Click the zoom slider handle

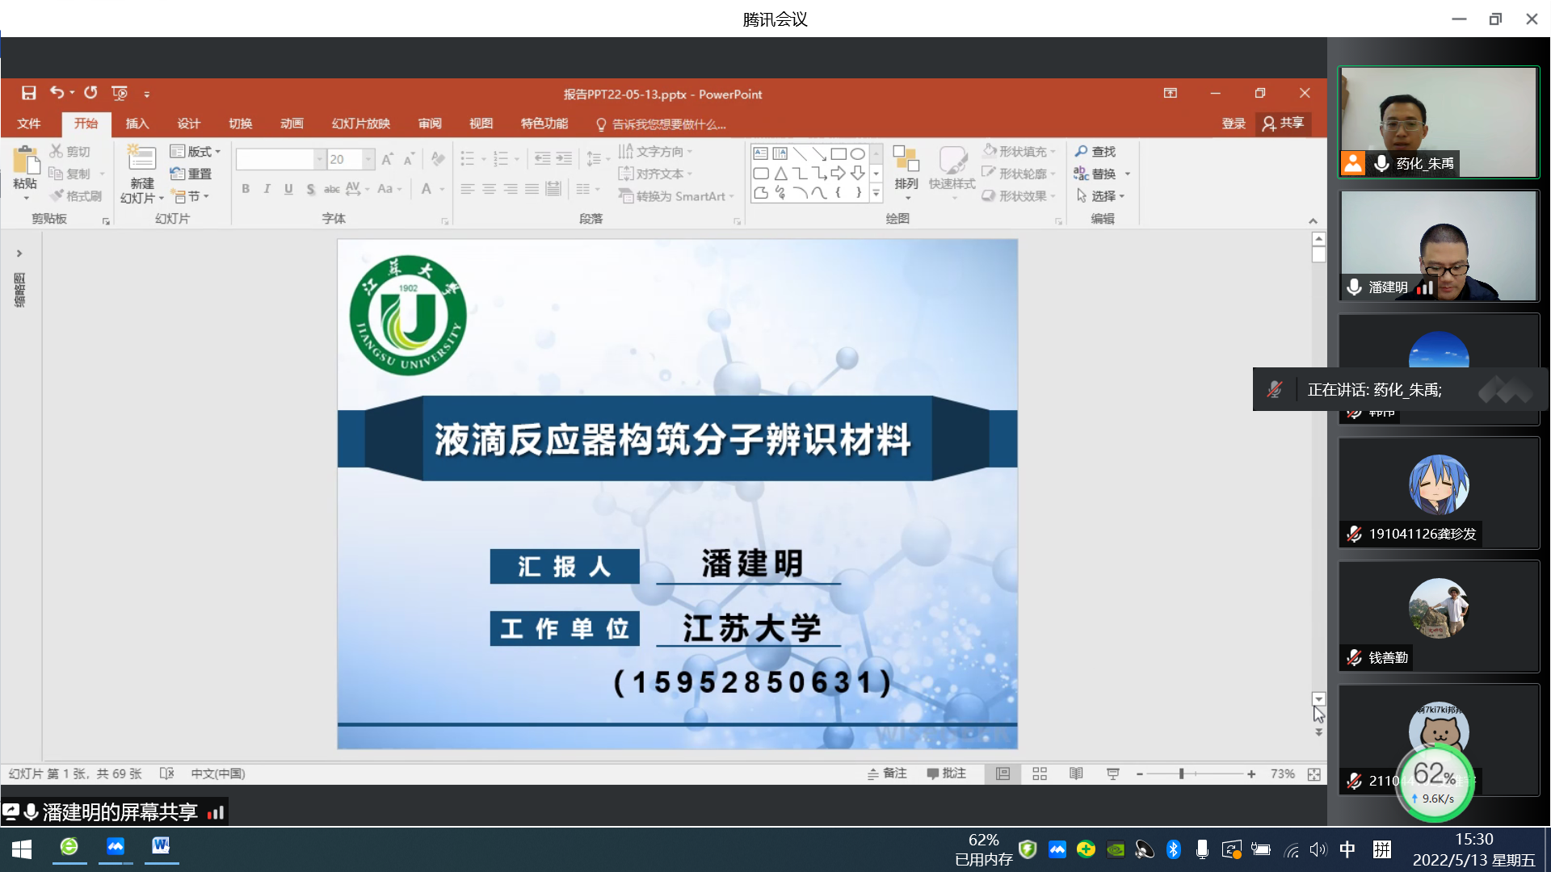coord(1181,773)
